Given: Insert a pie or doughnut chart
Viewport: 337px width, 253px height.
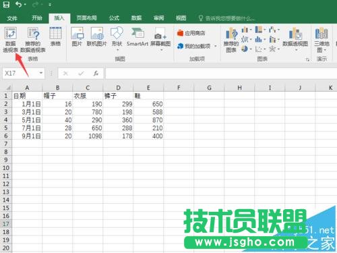Looking at the screenshot, I should click(247, 49).
